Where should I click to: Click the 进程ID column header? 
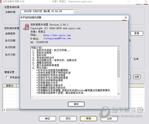(9, 86)
